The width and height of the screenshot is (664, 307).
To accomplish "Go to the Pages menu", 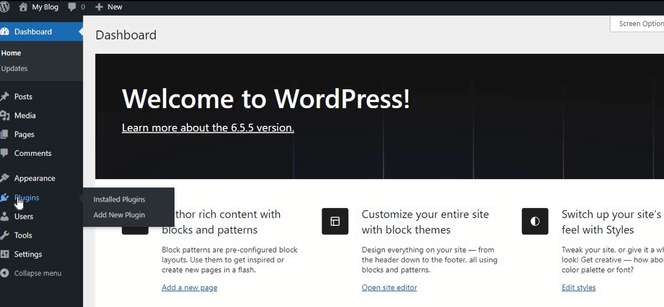I will 24,134.
